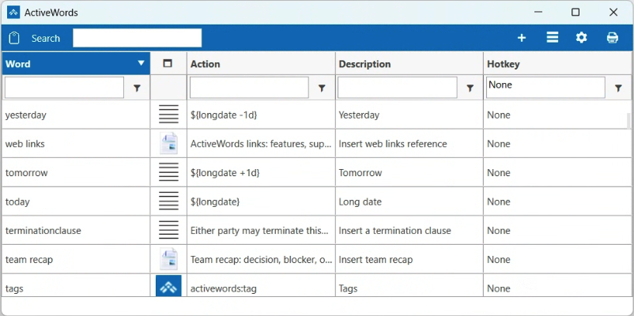Click the 'Insert team recap' description
The width and height of the screenshot is (634, 316).
tap(409, 259)
